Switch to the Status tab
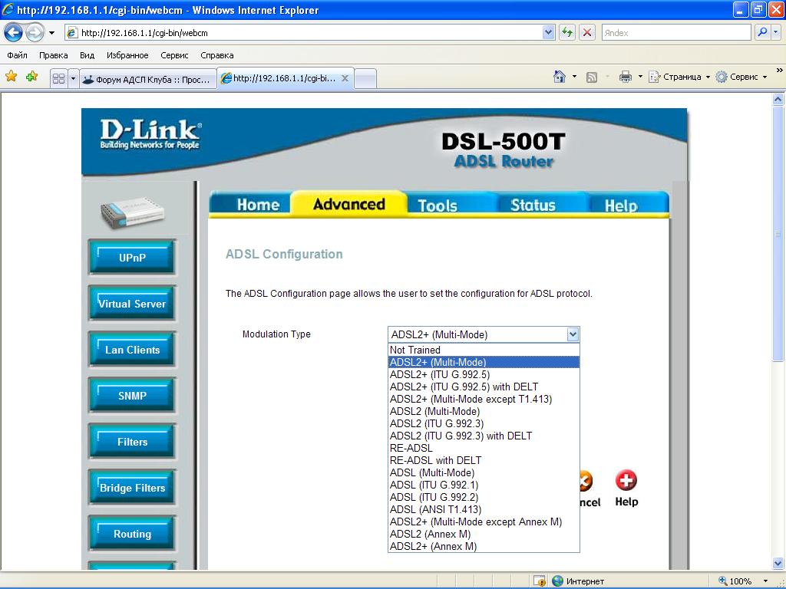The width and height of the screenshot is (786, 589). [x=533, y=205]
